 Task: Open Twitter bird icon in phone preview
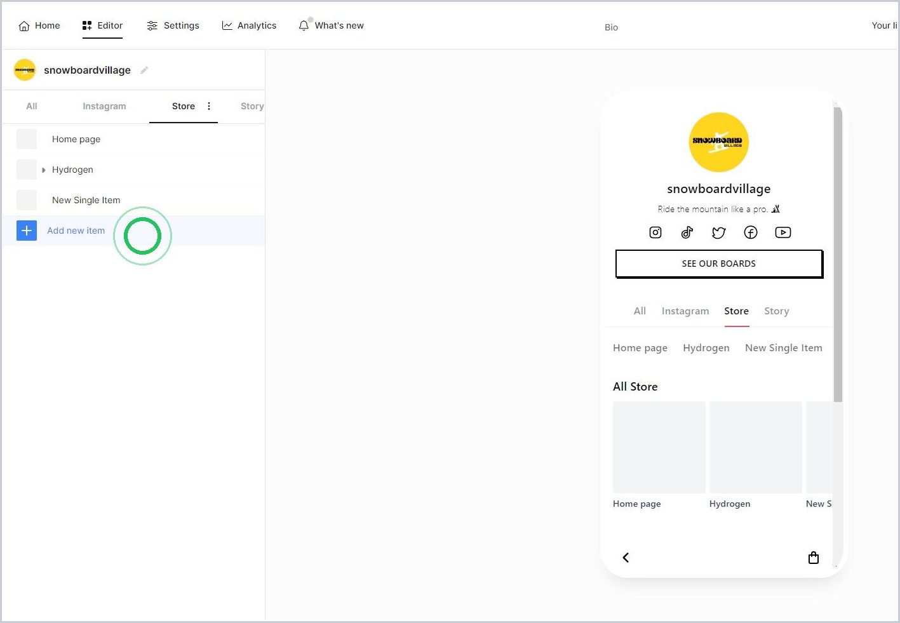719,232
